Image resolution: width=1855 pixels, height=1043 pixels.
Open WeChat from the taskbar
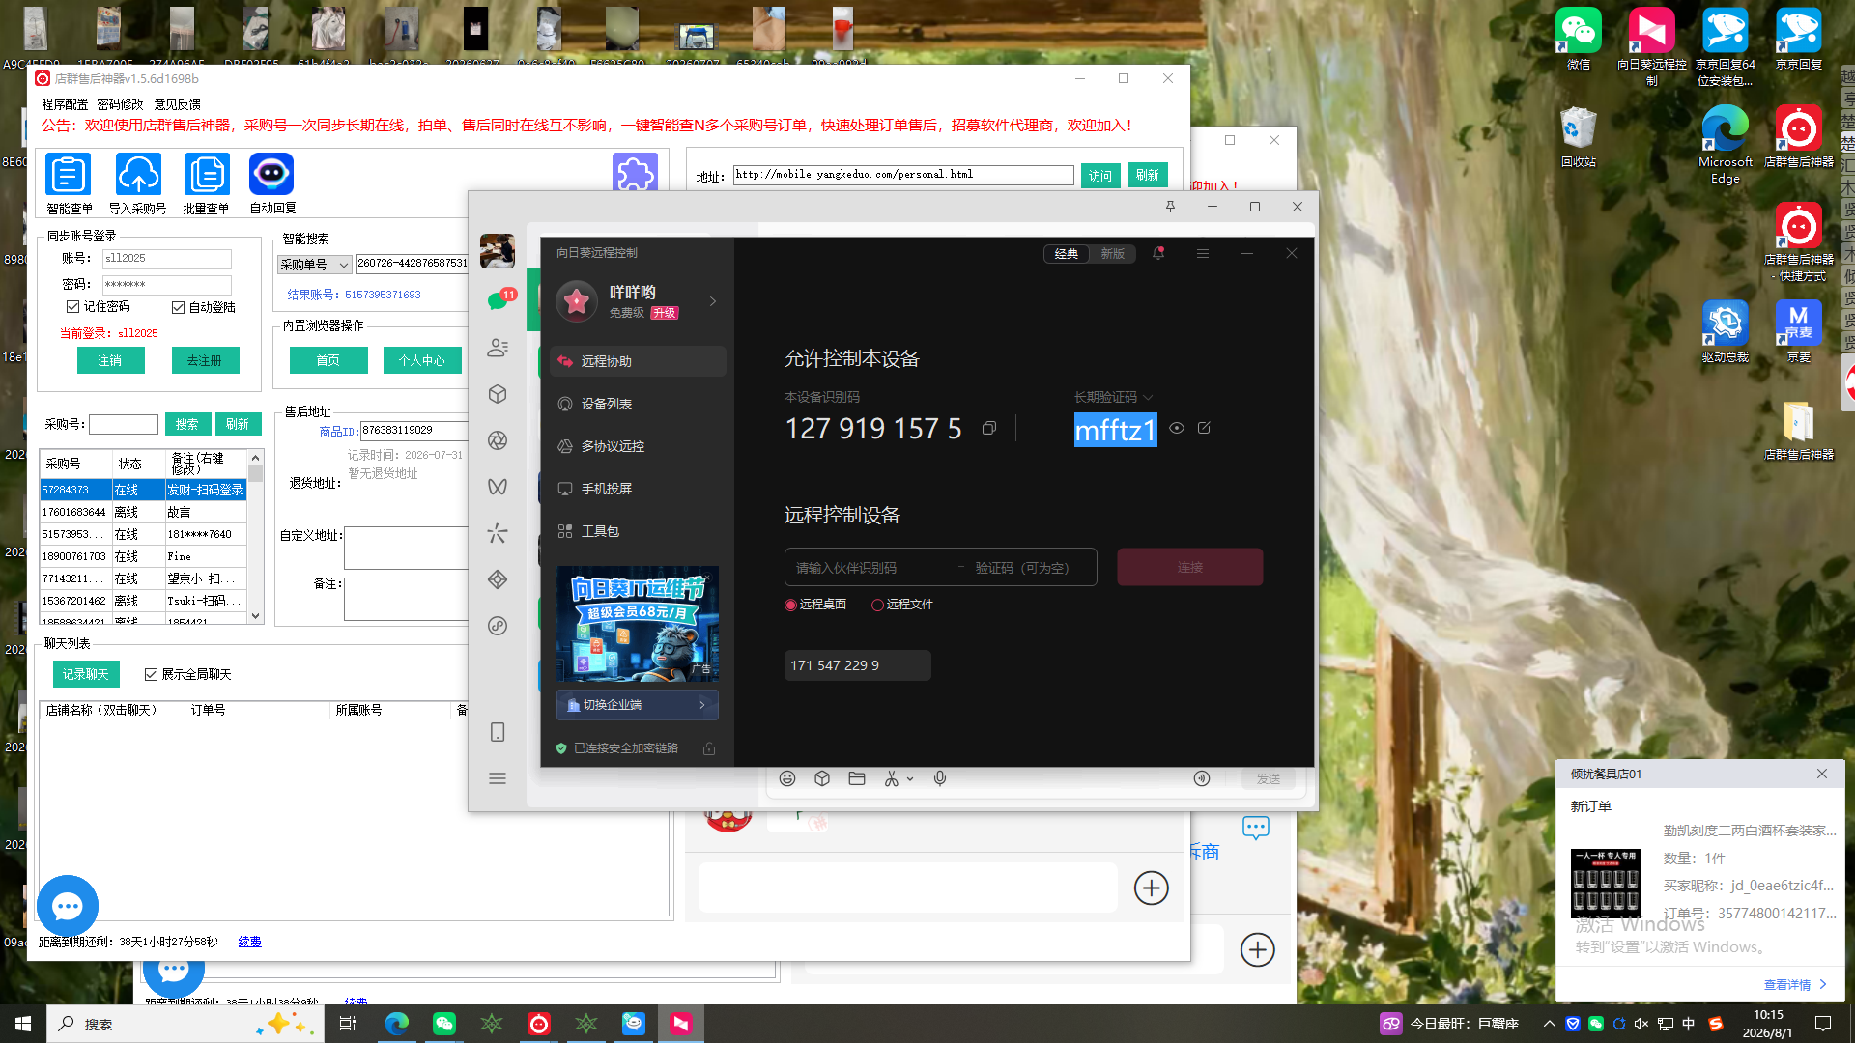444,1024
